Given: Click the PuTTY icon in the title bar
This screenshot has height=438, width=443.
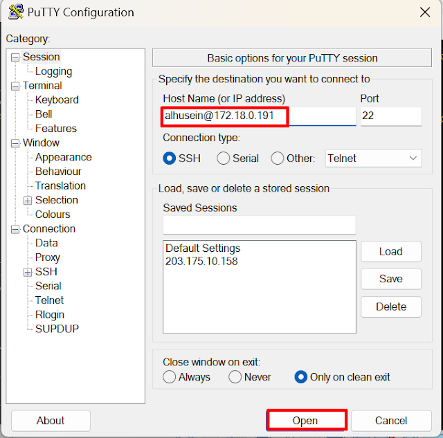Looking at the screenshot, I should [16, 12].
